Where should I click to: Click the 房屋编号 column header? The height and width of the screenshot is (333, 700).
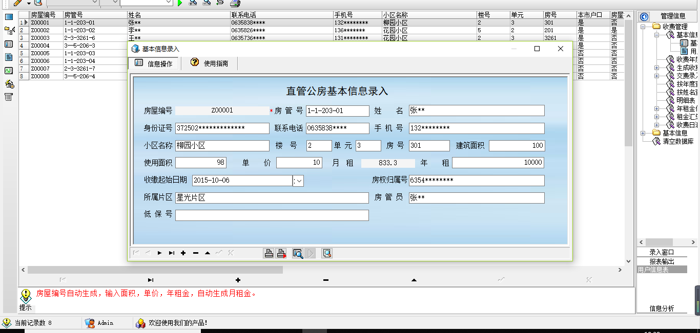(46, 15)
